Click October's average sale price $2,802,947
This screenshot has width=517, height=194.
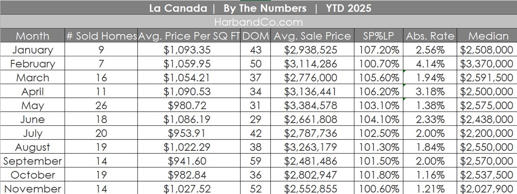(311, 175)
